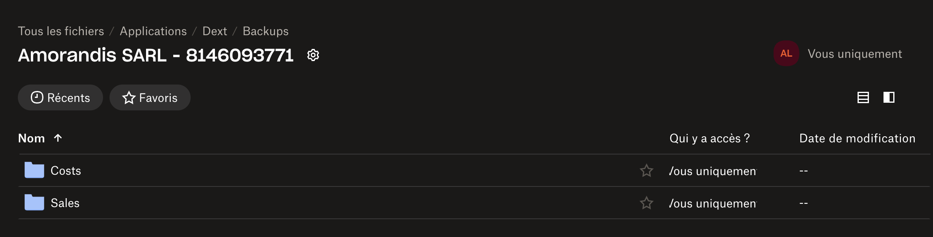Open the Costs folder name
The width and height of the screenshot is (933, 237).
[66, 171]
